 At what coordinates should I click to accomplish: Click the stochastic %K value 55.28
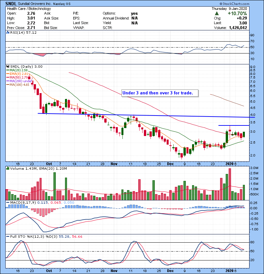[64, 237]
